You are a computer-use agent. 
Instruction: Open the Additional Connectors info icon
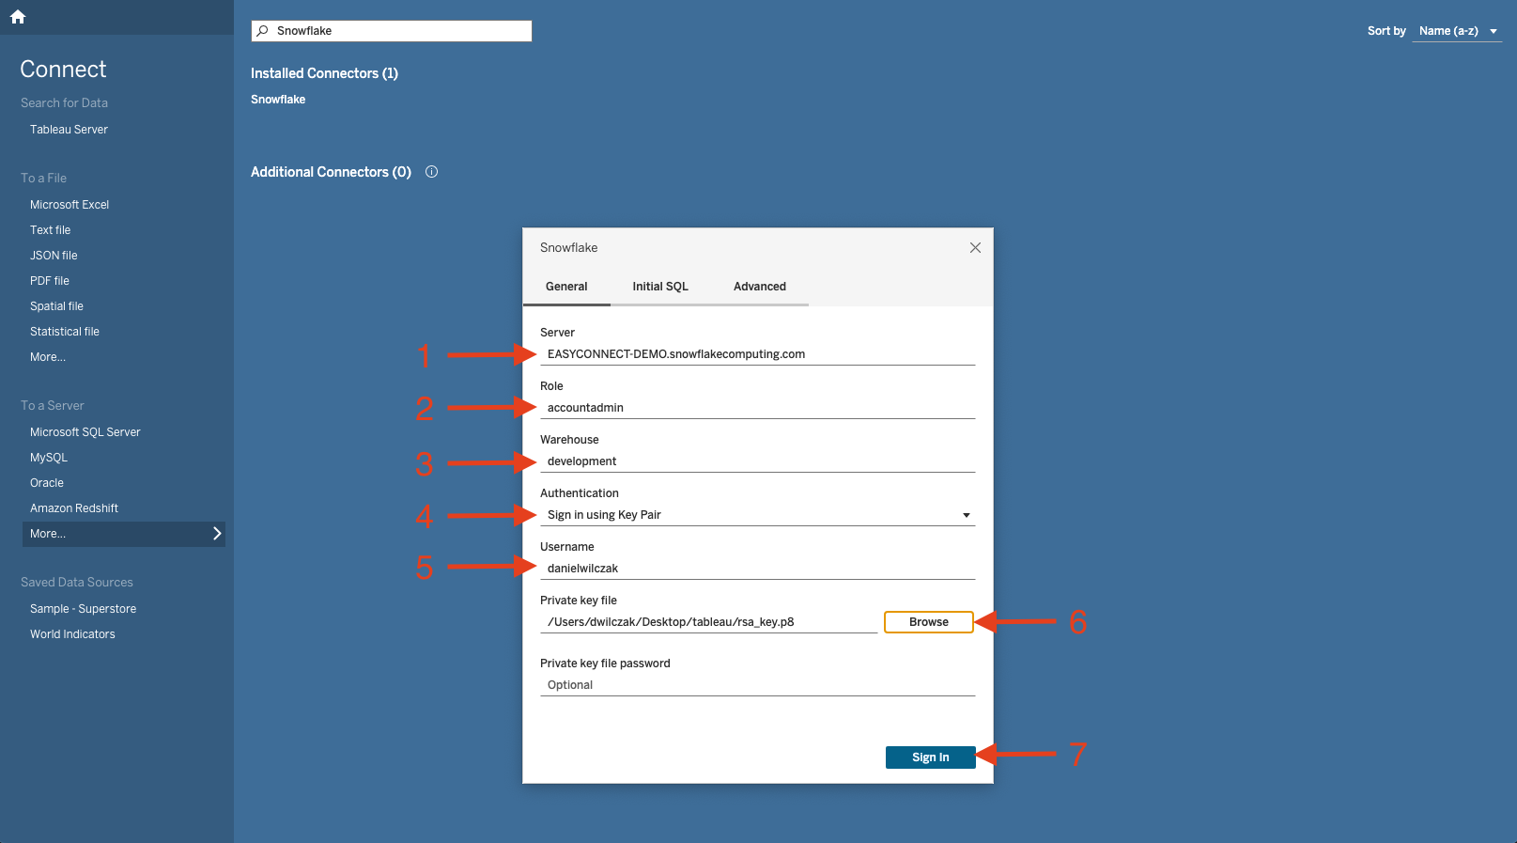click(432, 172)
